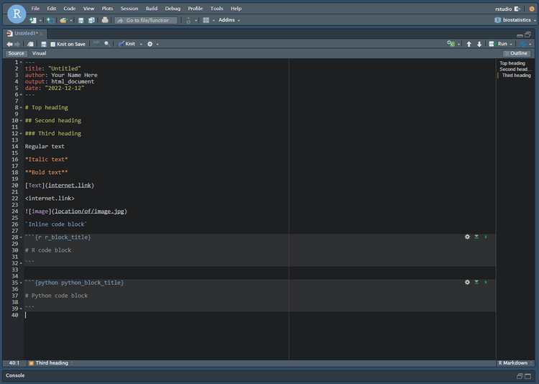
Task: Open Third heading section navigator in status bar
Action: click(x=51, y=363)
